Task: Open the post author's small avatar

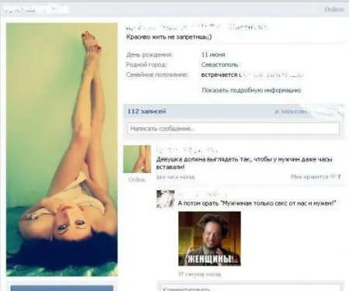Action: [137, 159]
